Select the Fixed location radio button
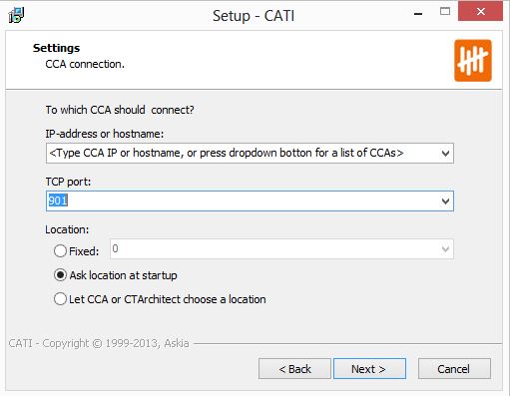The image size is (510, 396). coord(60,251)
